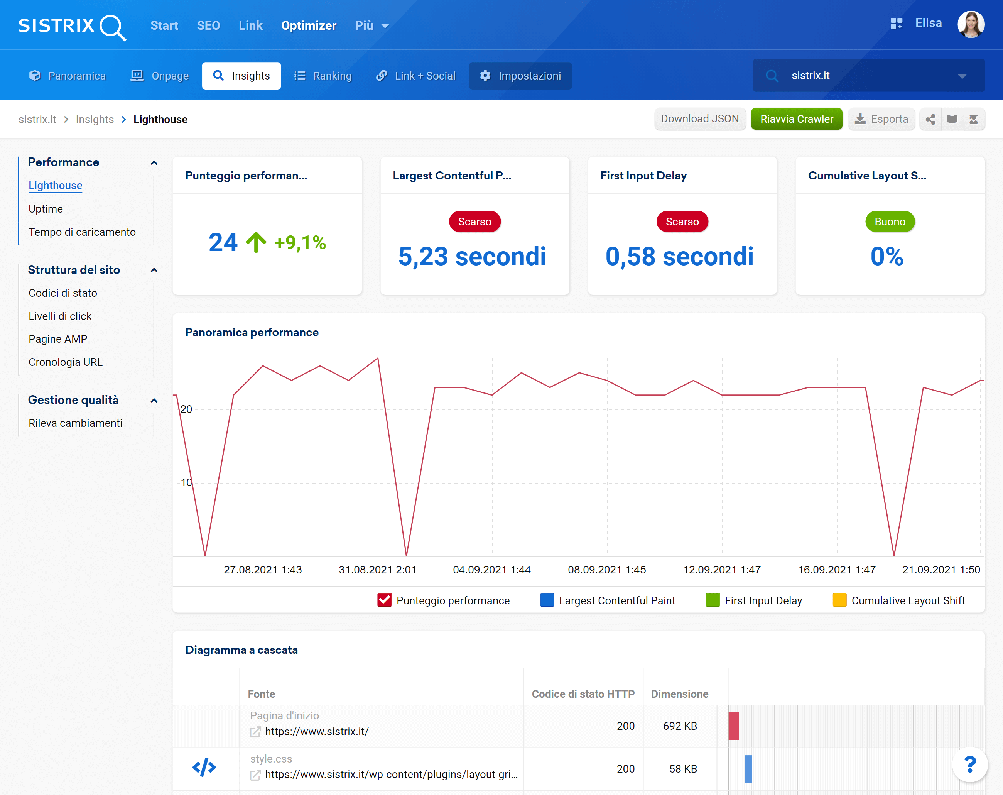The height and width of the screenshot is (795, 1003).
Task: Select the Insights tab
Action: tap(241, 75)
